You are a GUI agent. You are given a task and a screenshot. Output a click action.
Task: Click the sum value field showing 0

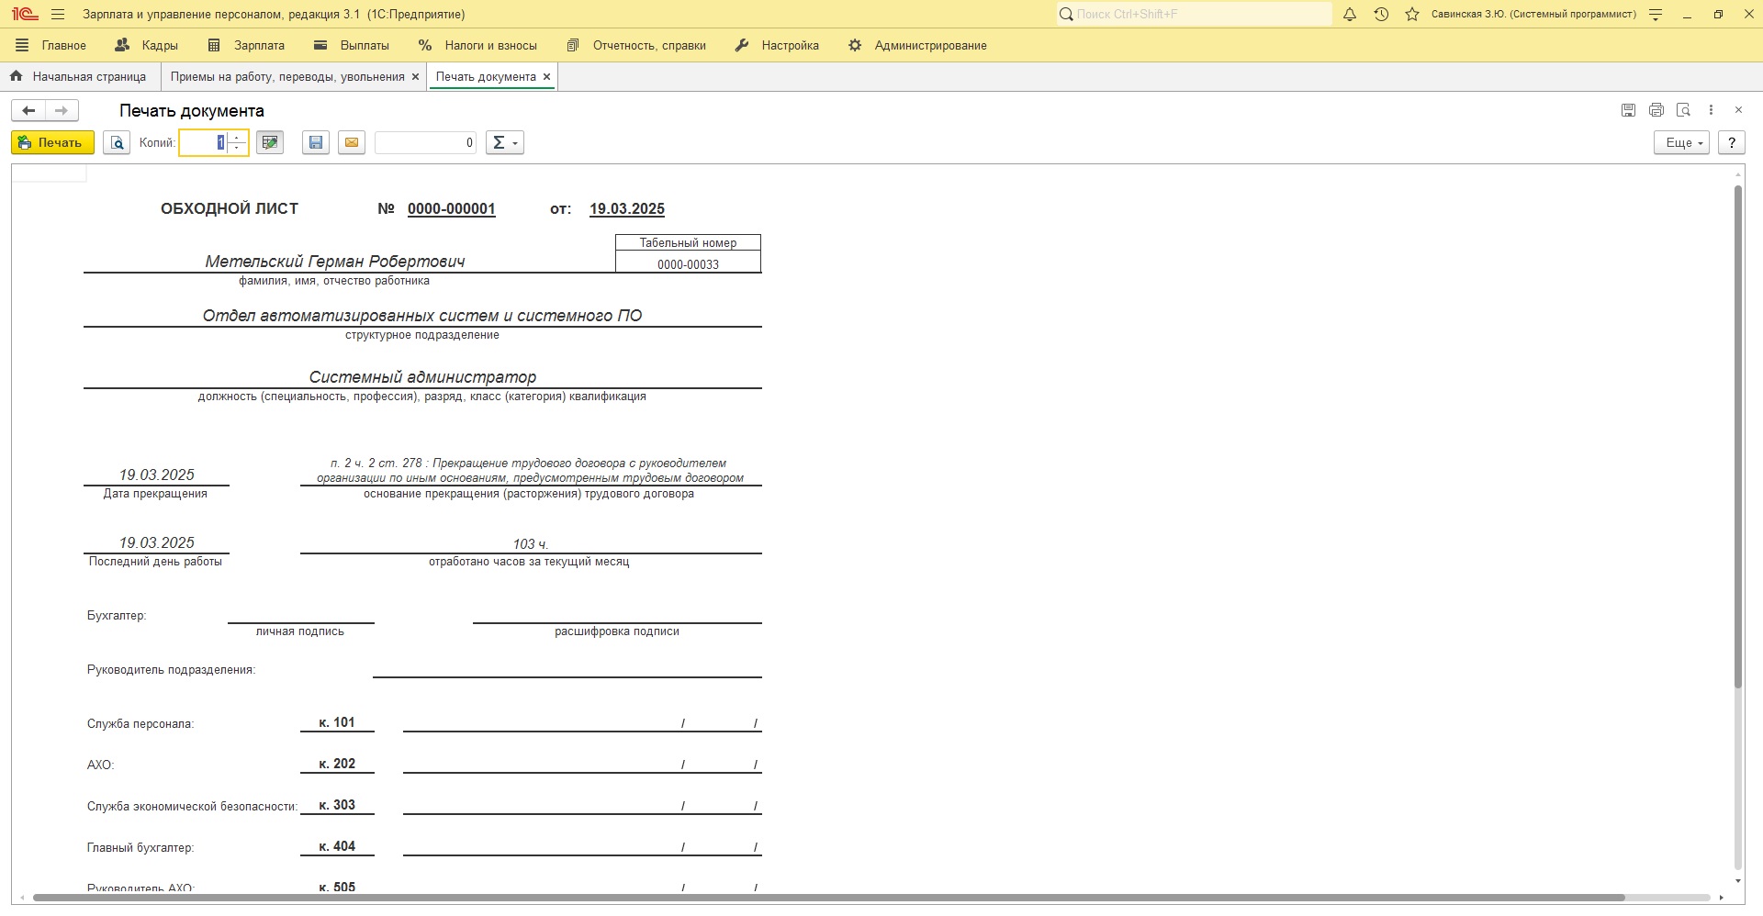point(426,142)
